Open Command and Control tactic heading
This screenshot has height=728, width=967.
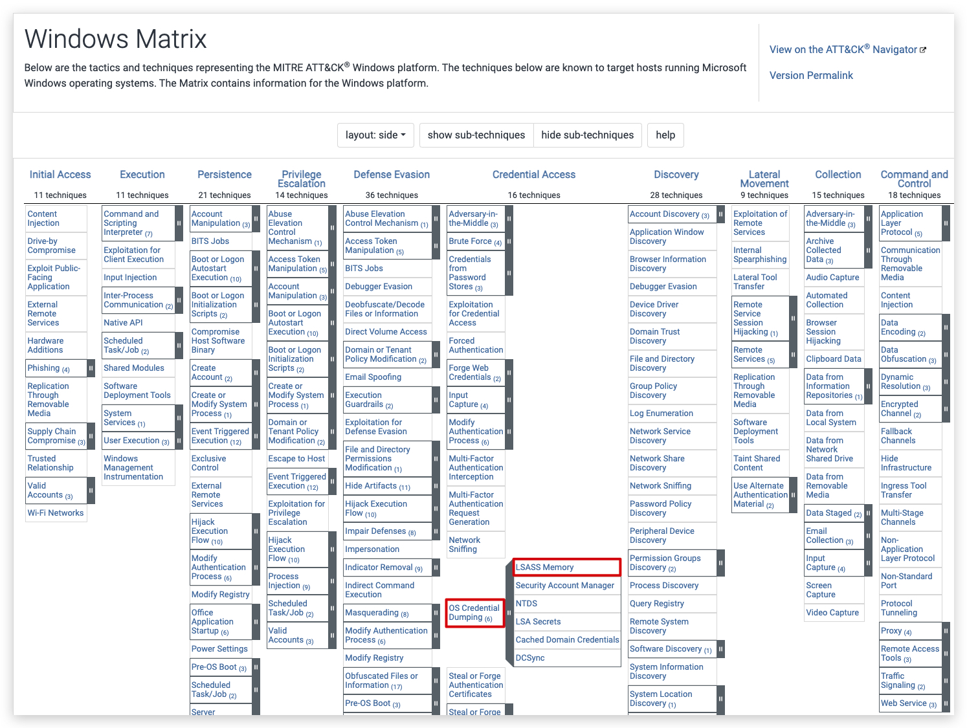915,179
